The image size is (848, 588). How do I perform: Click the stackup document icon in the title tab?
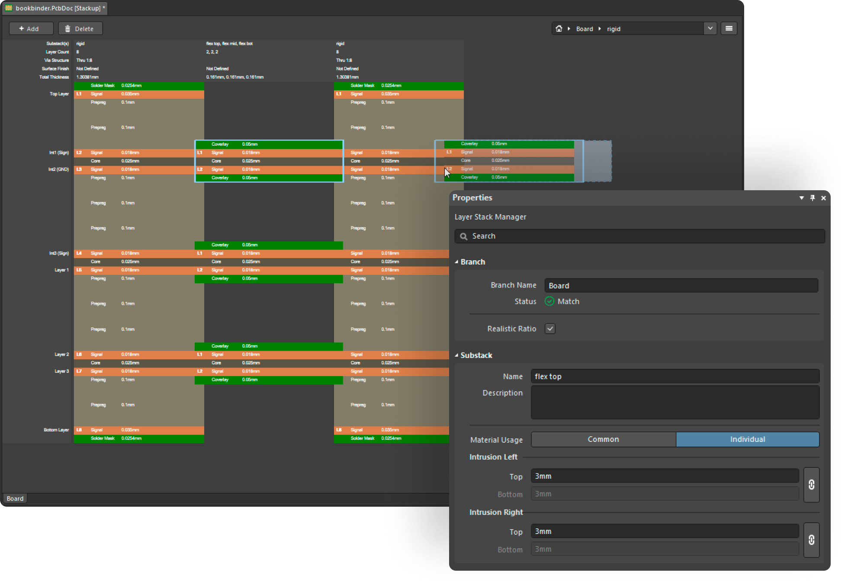9,8
